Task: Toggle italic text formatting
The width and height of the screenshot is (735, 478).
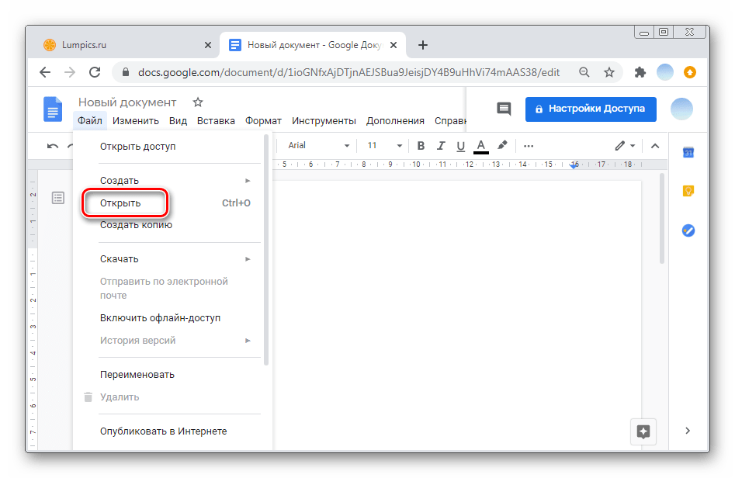Action: (441, 146)
